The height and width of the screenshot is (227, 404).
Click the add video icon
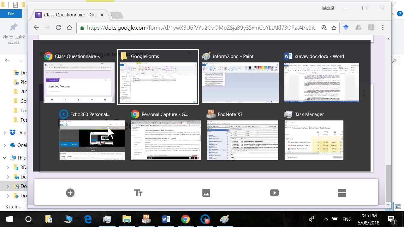pos(274,193)
